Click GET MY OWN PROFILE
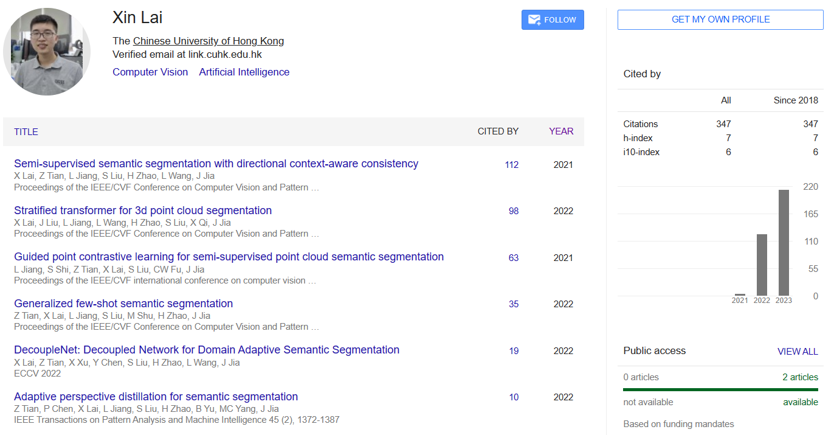The height and width of the screenshot is (435, 834). tap(720, 19)
